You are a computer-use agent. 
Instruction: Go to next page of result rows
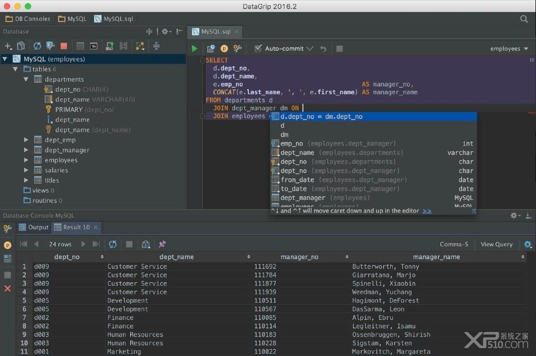84,244
